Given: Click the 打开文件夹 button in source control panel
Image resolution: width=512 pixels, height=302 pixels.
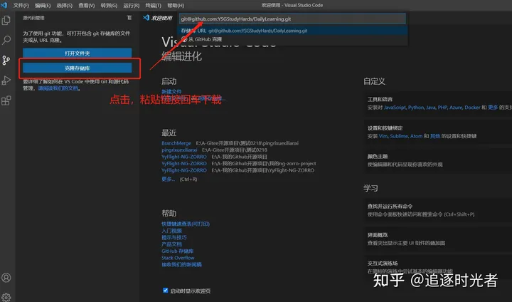Looking at the screenshot, I should (77, 53).
